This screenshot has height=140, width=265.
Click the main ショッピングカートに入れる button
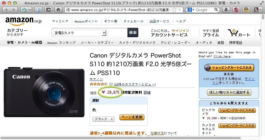pos(229,67)
